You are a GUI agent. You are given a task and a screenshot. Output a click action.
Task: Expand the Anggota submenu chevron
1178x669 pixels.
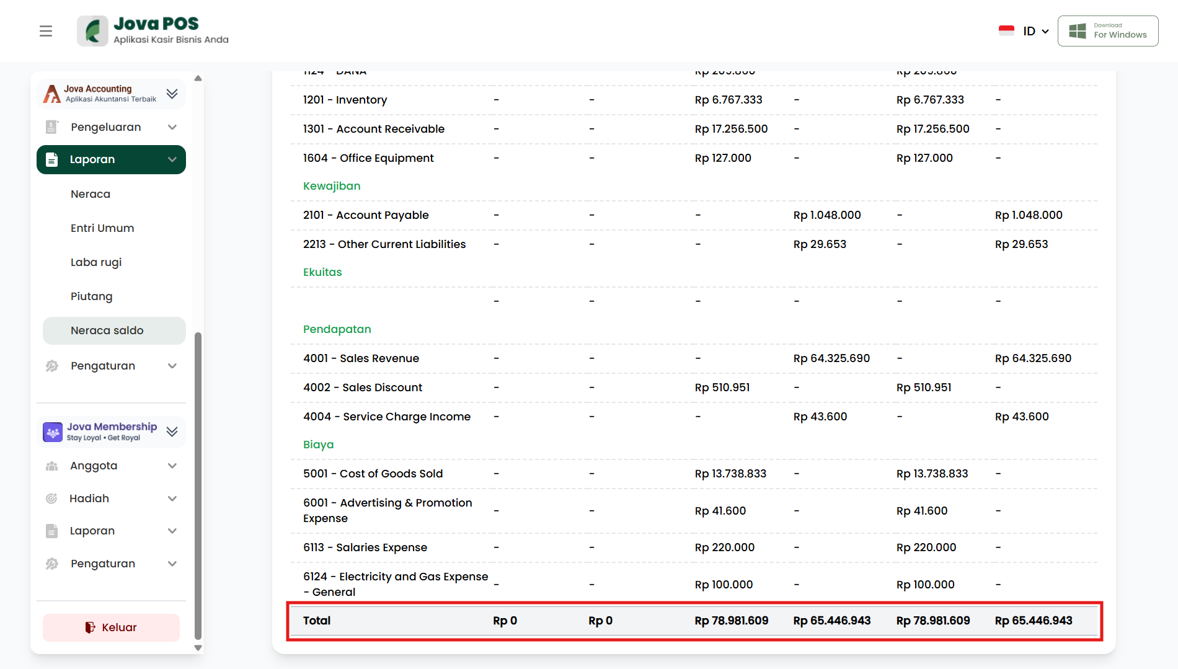[x=172, y=466]
